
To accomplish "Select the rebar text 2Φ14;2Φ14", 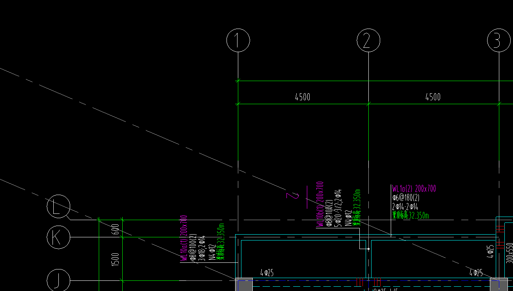I will (405, 207).
